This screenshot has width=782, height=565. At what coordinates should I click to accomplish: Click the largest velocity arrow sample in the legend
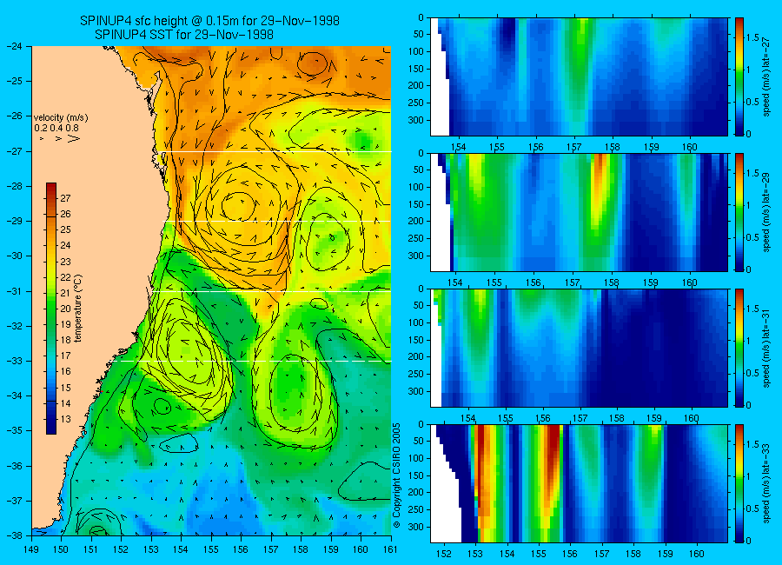click(x=74, y=138)
